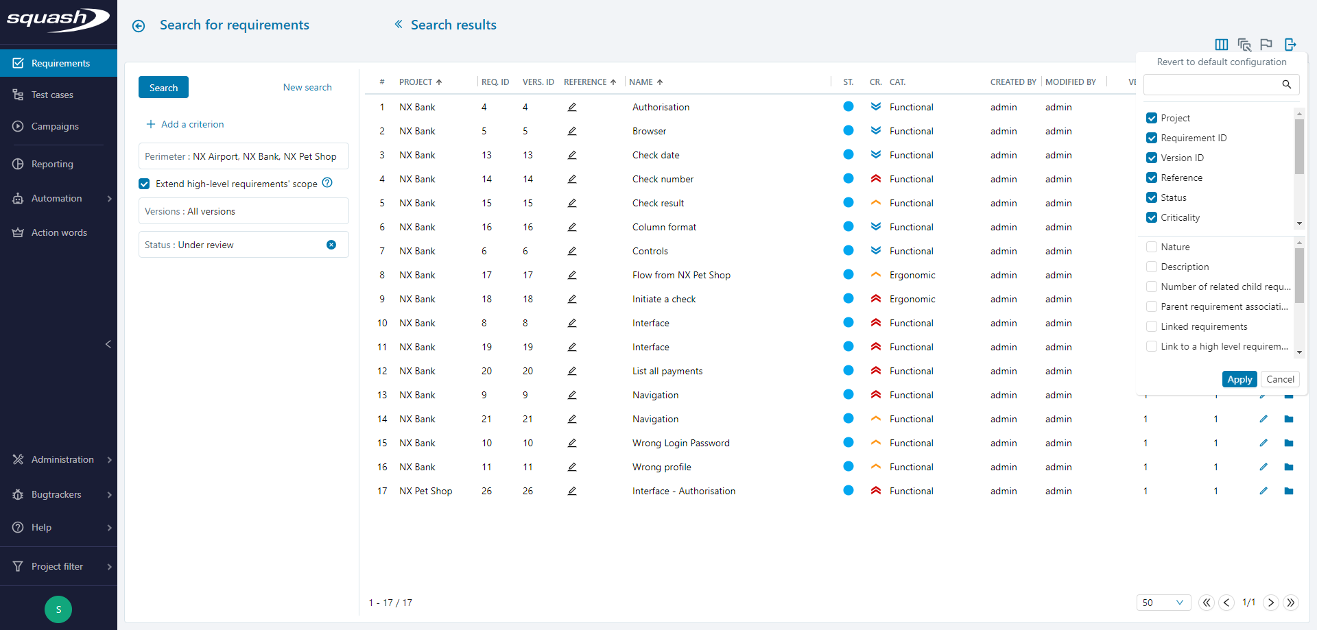Uncheck the Criticality column checkbox

pyautogui.click(x=1152, y=217)
